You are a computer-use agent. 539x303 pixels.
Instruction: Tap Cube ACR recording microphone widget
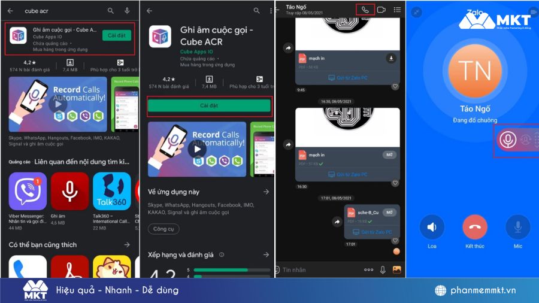pos(508,140)
